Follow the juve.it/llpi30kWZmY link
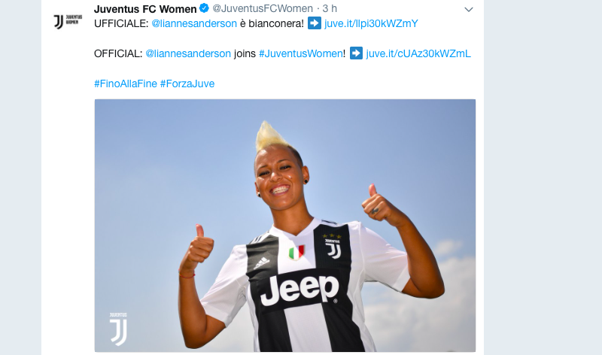The height and width of the screenshot is (355, 602). click(371, 23)
